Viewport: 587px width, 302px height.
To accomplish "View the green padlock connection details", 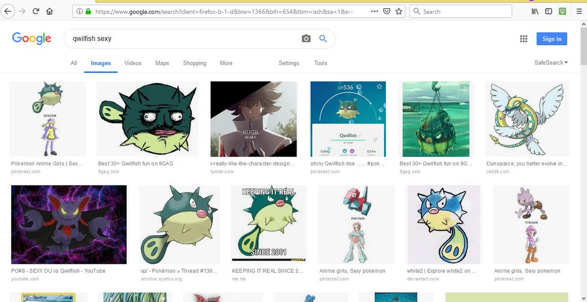I will [88, 11].
